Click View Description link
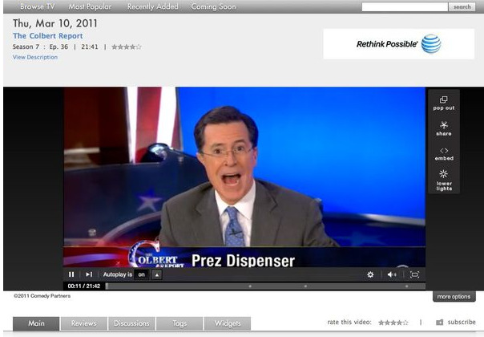484x337 pixels. pos(35,57)
